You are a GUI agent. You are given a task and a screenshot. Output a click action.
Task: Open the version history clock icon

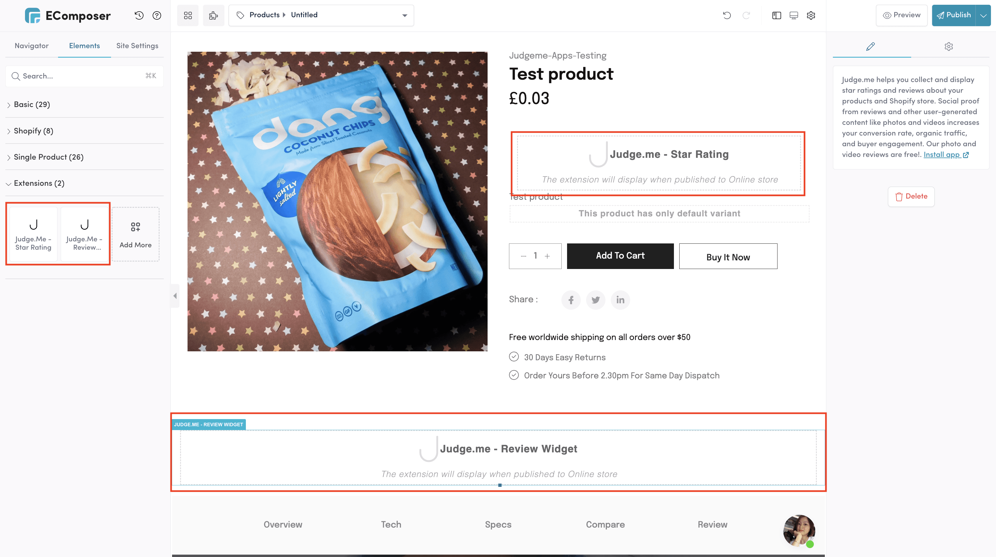[x=139, y=15]
